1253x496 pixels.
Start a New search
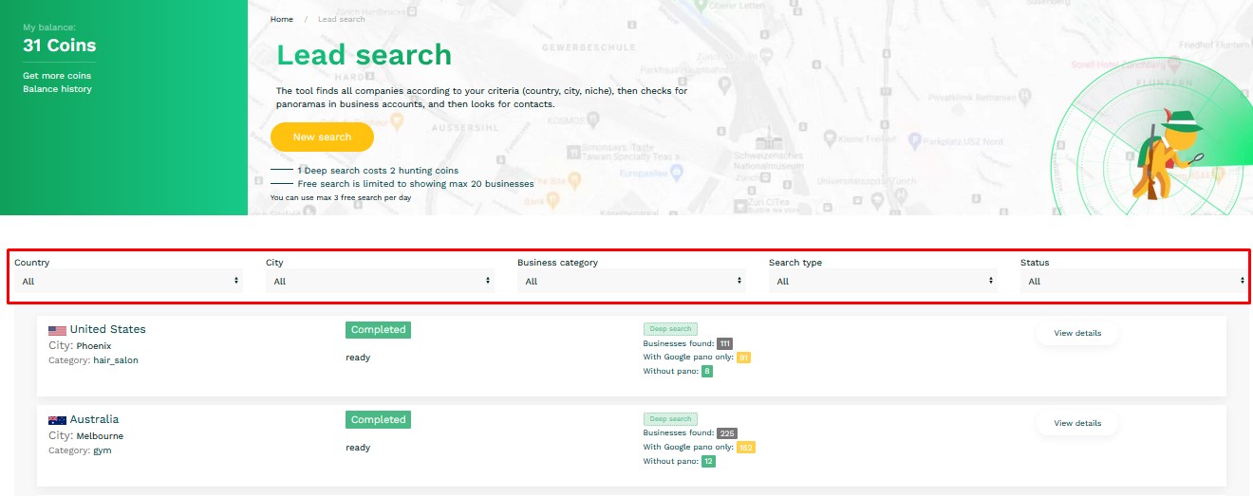coord(322,138)
